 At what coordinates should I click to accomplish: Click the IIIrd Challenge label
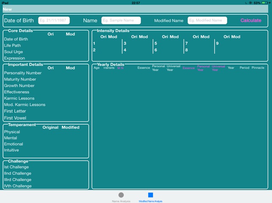coord(17,180)
